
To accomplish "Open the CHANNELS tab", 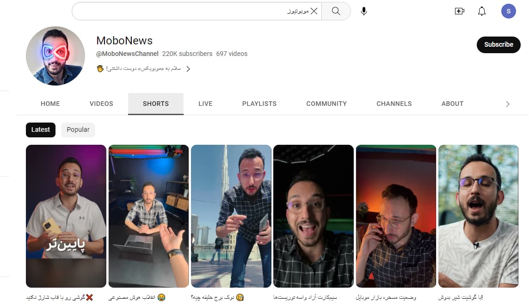I will coord(394,104).
